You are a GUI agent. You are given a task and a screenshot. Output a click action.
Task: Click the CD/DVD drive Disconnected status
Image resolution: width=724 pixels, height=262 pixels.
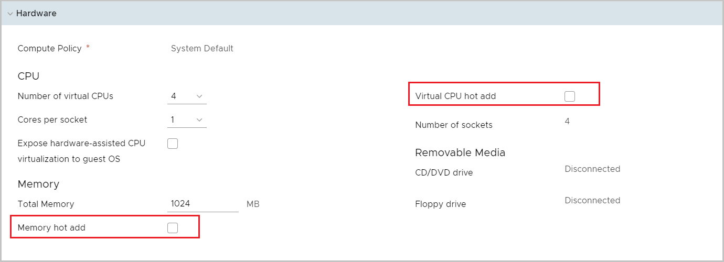pos(592,169)
